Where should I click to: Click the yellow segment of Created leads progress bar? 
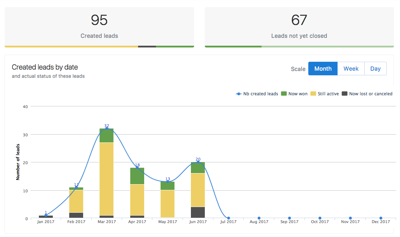tap(71, 46)
